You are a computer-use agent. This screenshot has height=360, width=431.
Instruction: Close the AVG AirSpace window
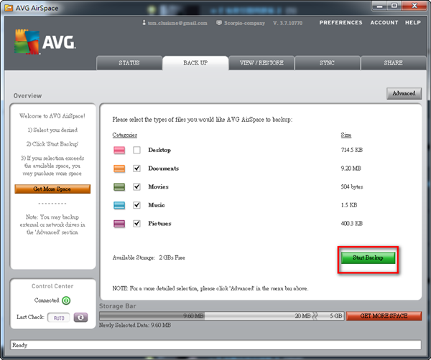coord(414,6)
